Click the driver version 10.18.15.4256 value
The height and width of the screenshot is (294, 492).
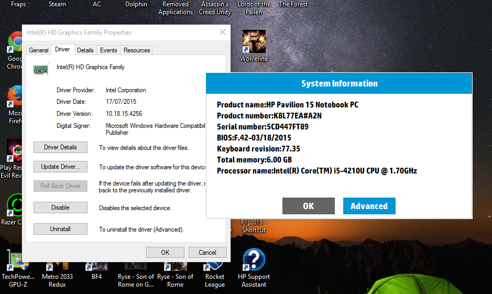124,114
